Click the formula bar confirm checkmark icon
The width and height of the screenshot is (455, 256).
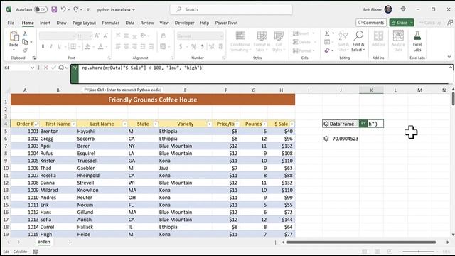pyautogui.click(x=53, y=68)
